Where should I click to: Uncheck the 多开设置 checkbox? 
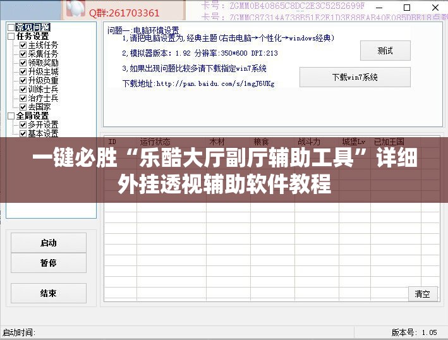tap(23, 125)
